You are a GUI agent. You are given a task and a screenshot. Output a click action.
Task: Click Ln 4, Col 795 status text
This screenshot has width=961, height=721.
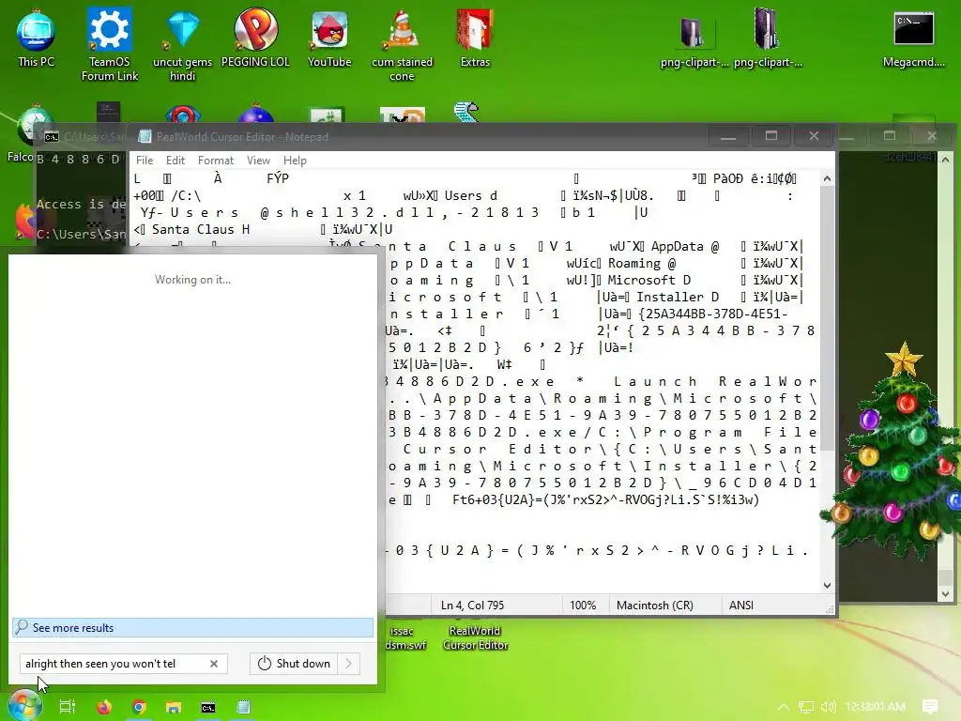pos(473,606)
